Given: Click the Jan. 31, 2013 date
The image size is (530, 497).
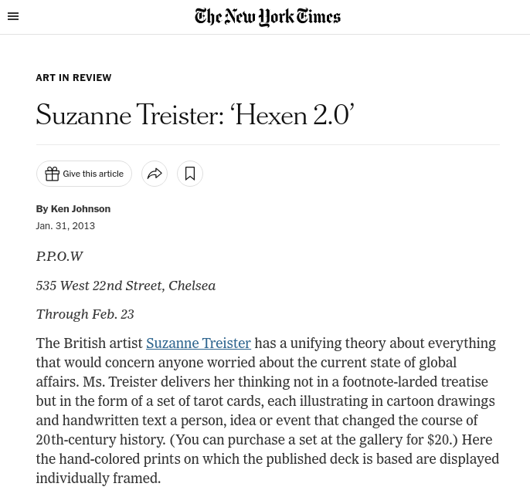Looking at the screenshot, I should point(66,226).
